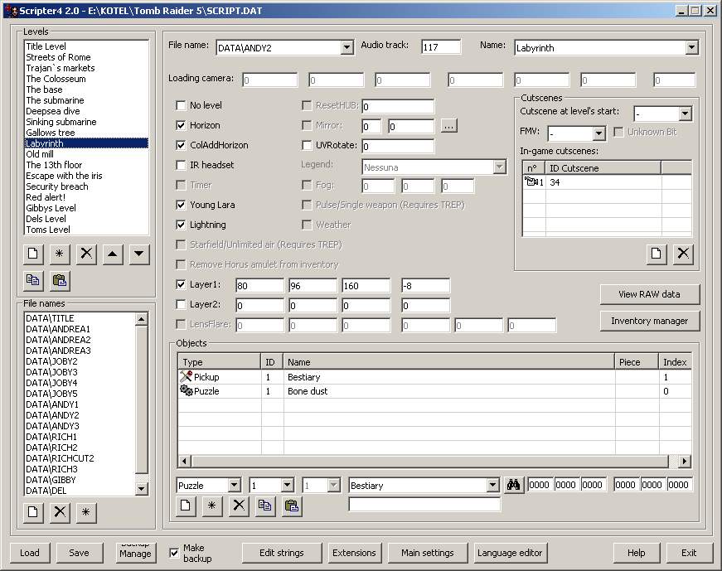Click the Audio track input field
The height and width of the screenshot is (571, 722).
441,47
